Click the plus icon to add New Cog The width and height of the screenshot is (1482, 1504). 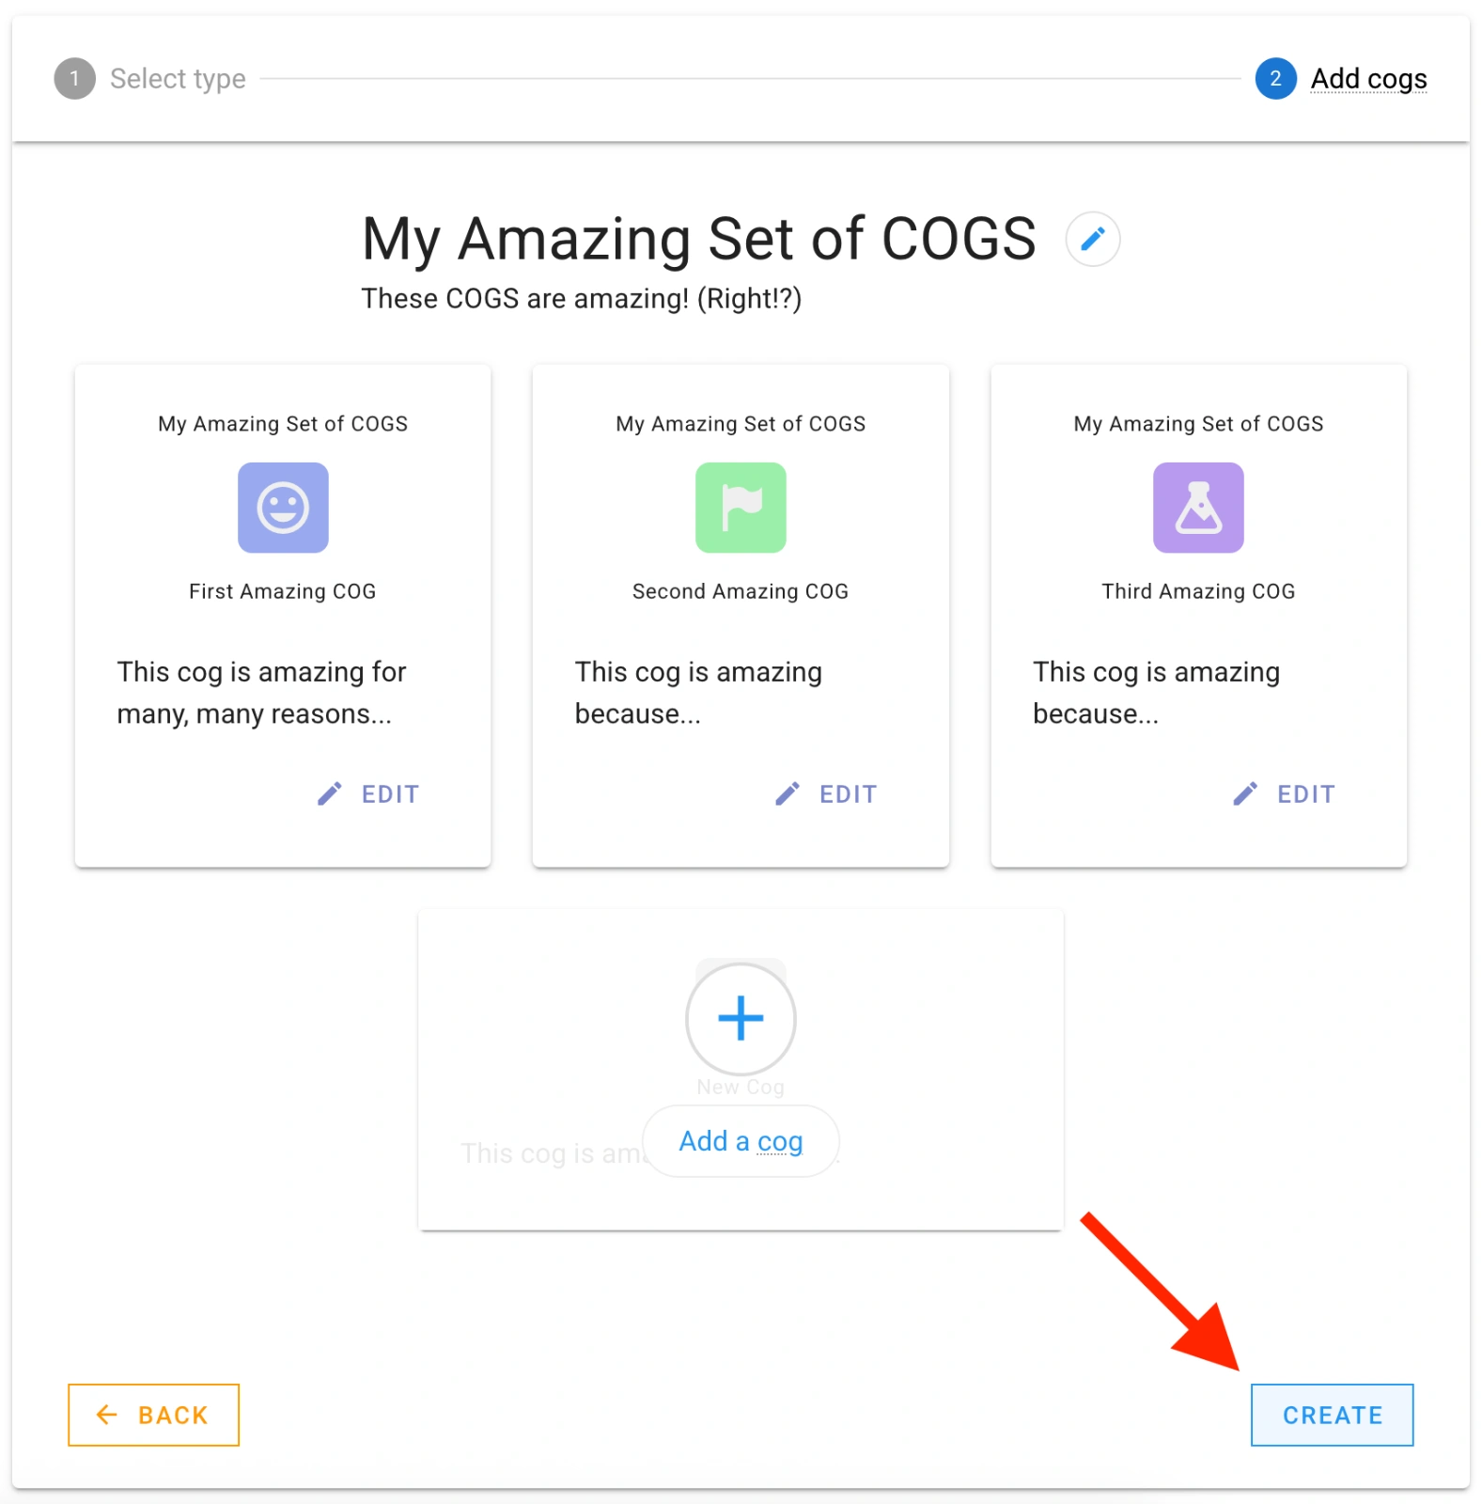741,1018
